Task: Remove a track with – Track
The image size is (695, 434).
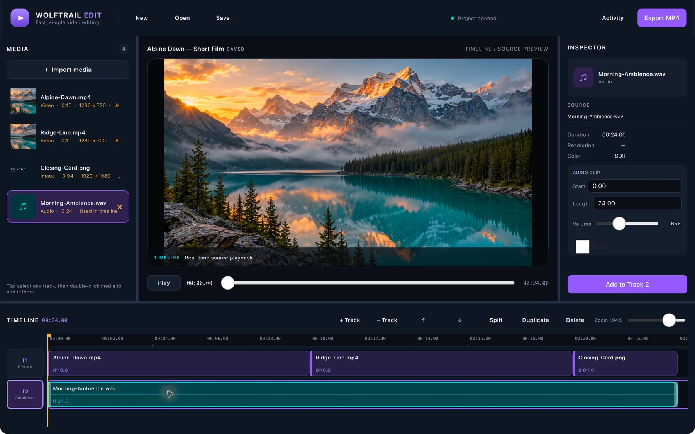Action: click(387, 320)
